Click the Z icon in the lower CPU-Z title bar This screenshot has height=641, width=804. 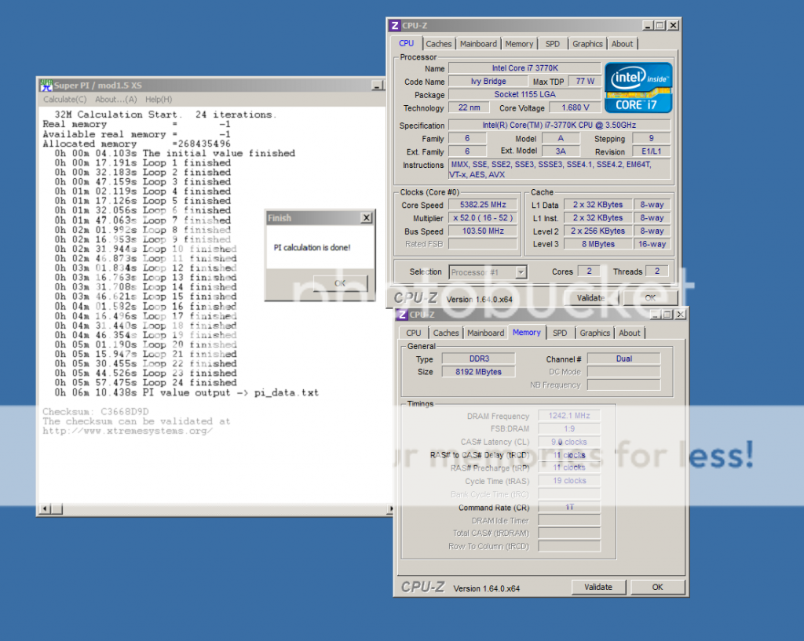coord(401,314)
